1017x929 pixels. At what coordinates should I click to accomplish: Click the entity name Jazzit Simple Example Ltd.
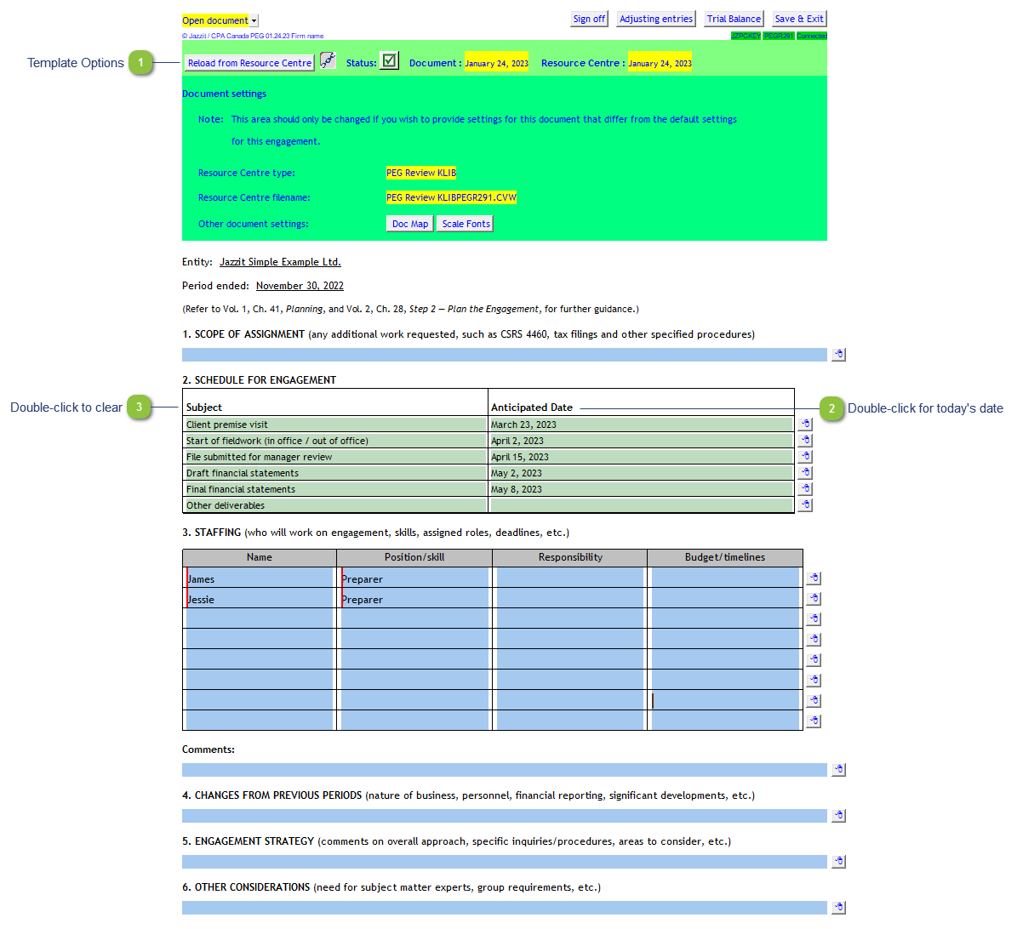point(280,262)
